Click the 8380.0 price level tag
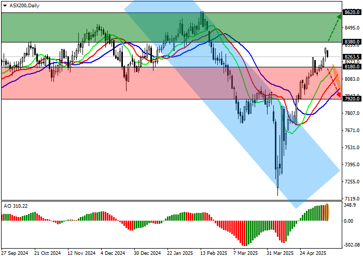This screenshot has height=259, width=363. pos(352,41)
